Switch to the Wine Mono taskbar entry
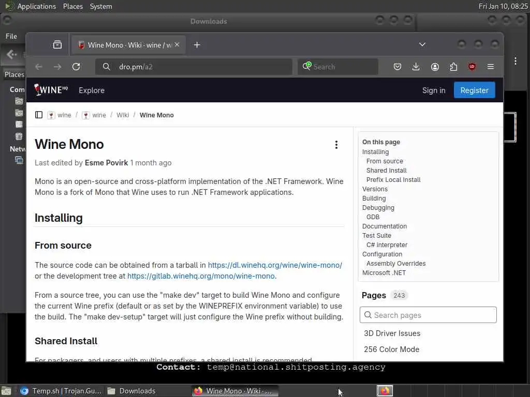The image size is (530, 397). click(x=235, y=391)
